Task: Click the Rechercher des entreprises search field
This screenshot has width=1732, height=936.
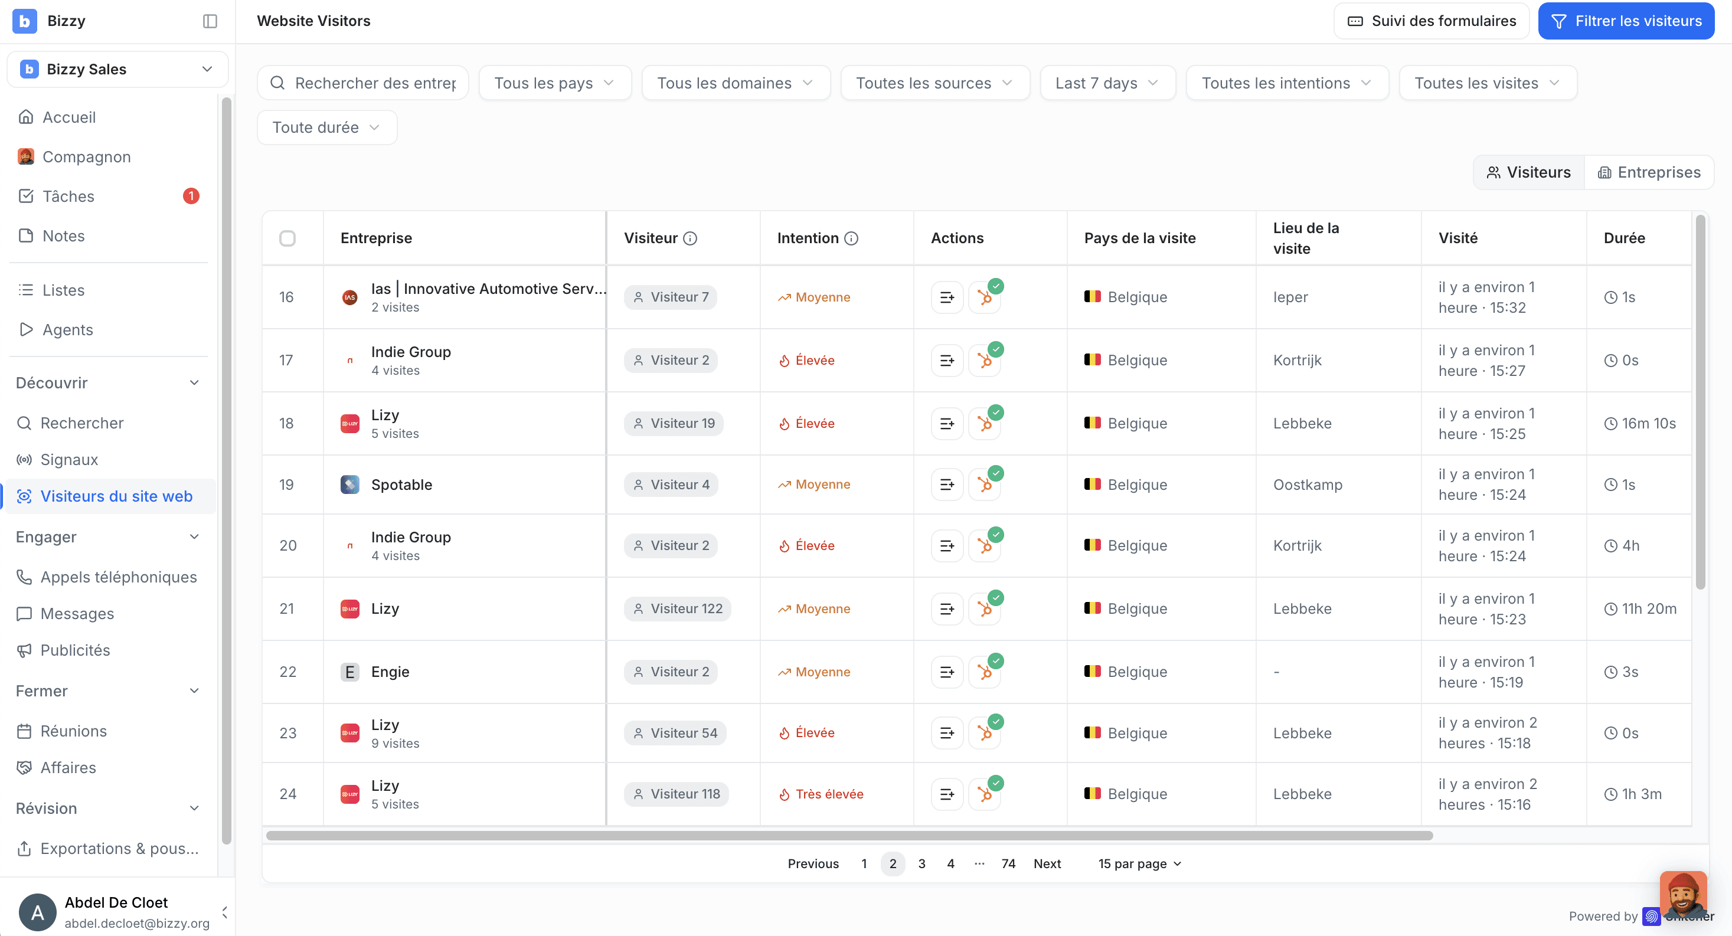Action: tap(363, 83)
